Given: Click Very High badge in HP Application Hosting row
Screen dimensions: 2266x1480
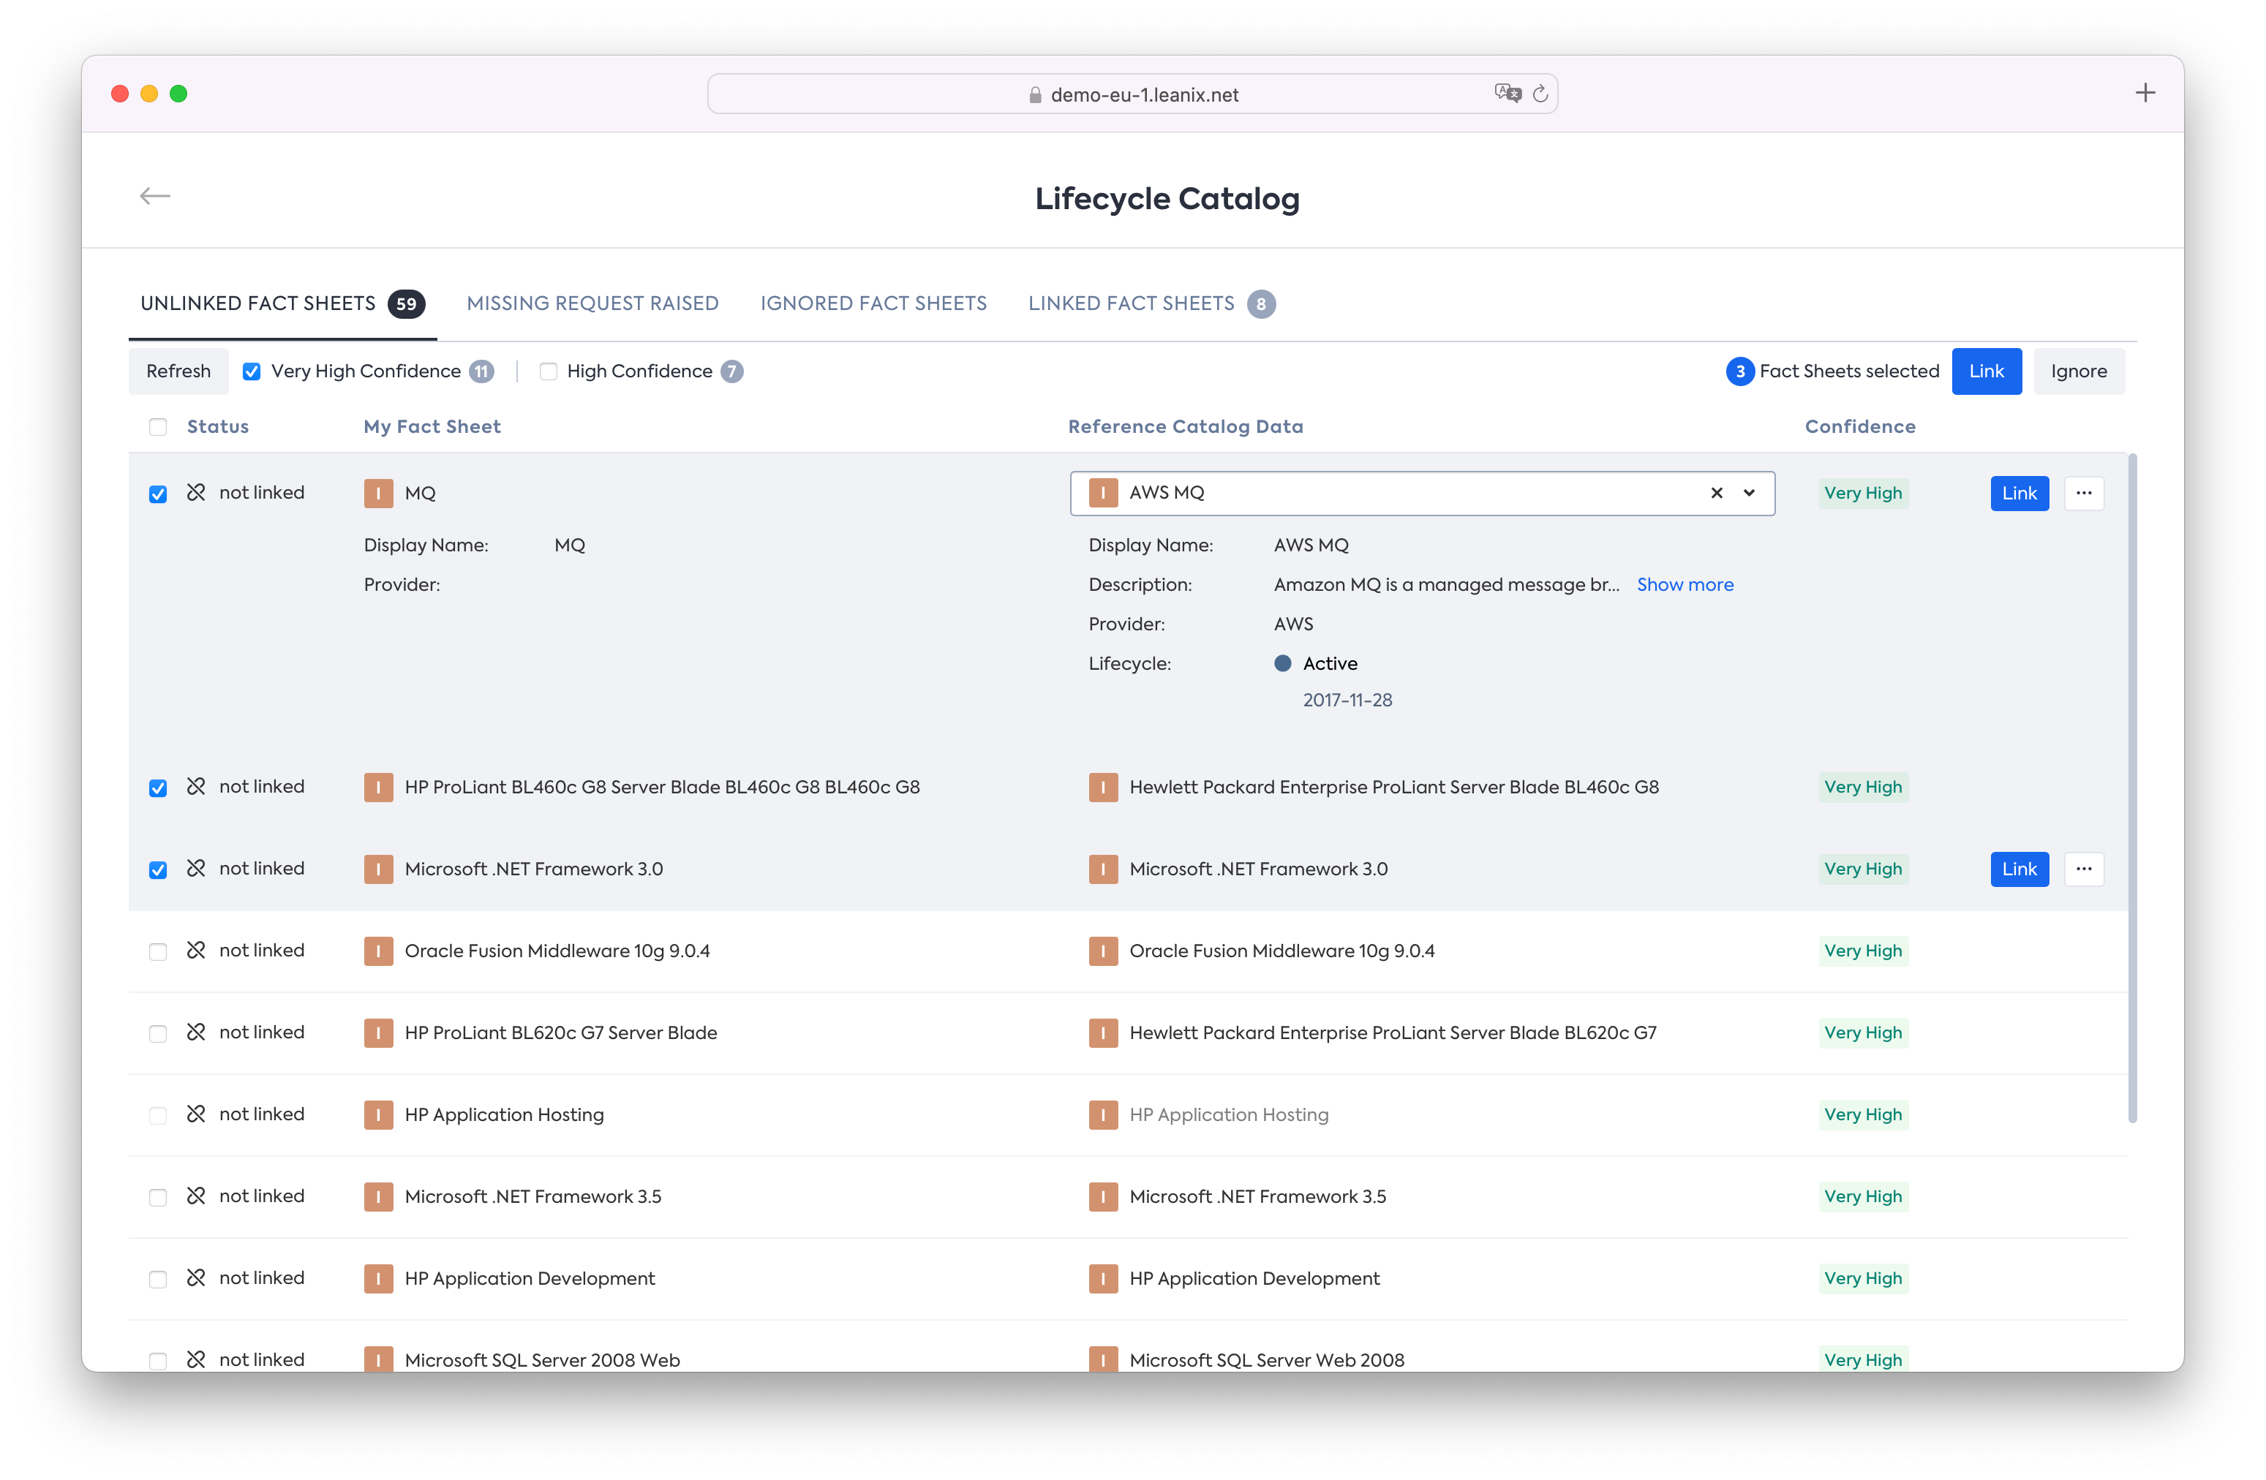Looking at the screenshot, I should 1862,1114.
